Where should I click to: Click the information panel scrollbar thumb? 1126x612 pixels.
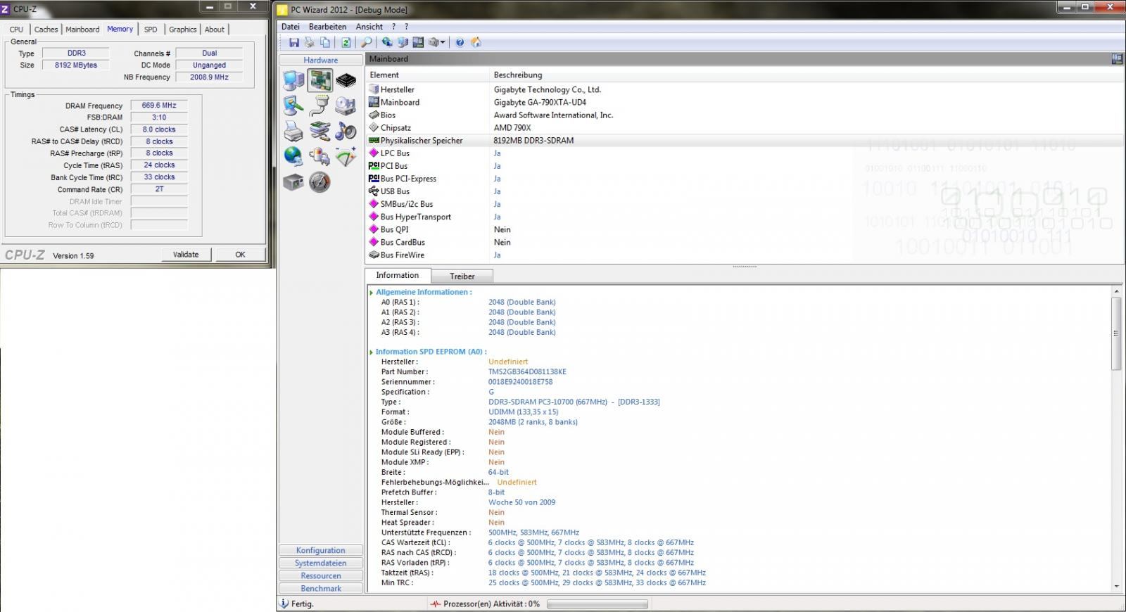coord(1116,333)
